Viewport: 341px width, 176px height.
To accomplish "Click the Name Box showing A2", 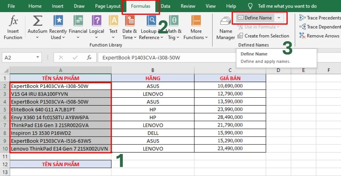I will (x=19, y=58).
